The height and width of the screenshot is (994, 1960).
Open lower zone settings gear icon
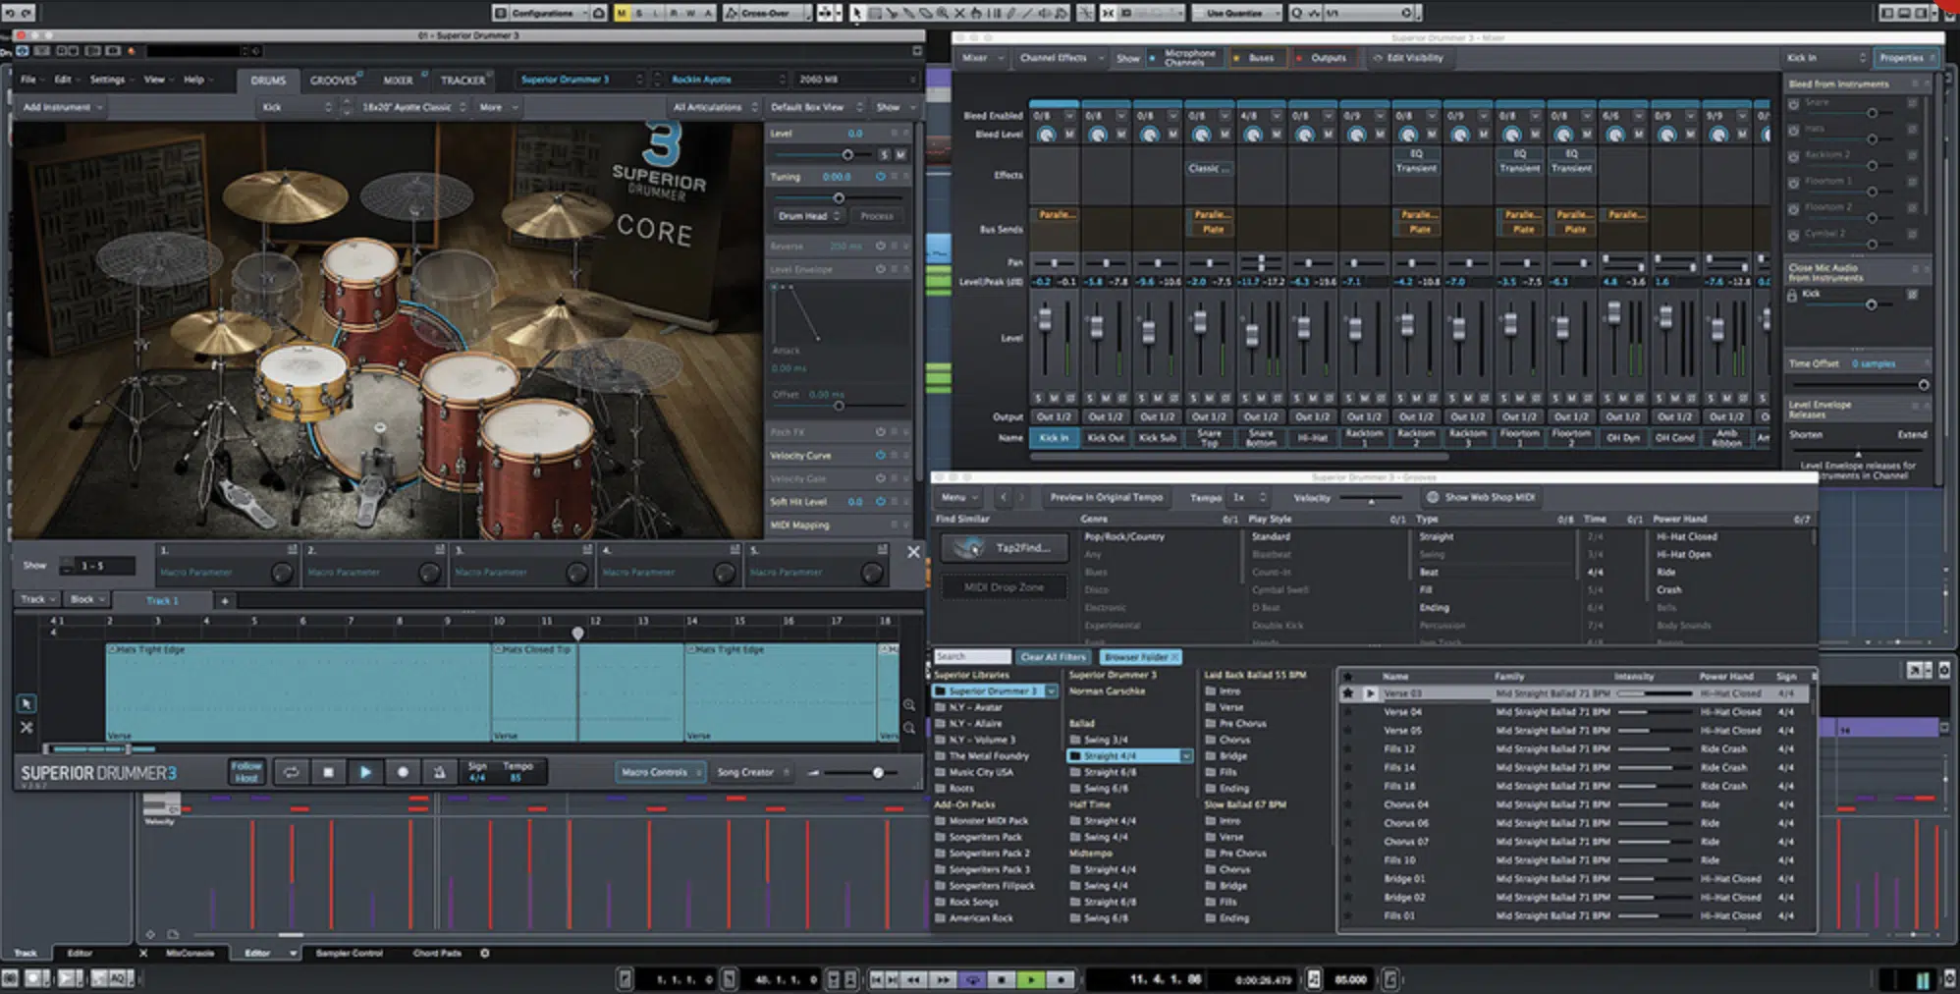484,953
